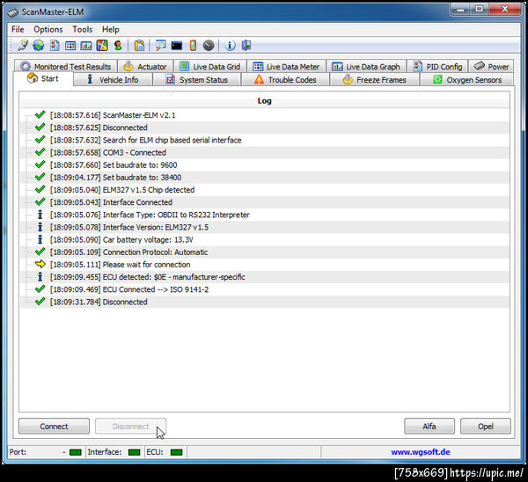
Task: Open the Options menu
Action: 48,29
